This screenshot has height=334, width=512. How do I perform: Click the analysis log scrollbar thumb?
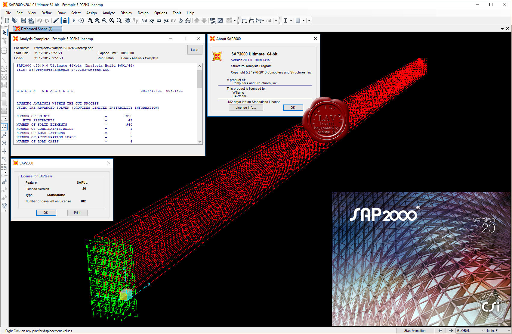click(199, 79)
